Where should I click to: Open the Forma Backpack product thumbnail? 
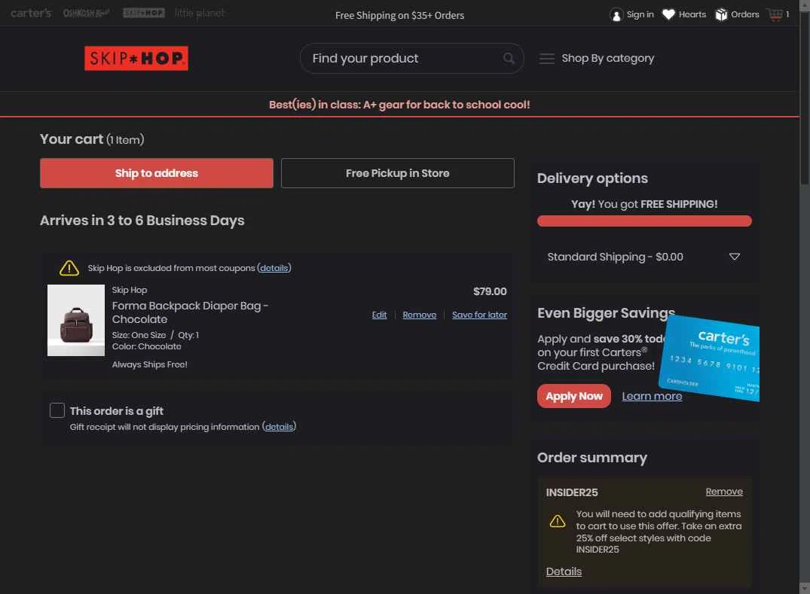(76, 320)
